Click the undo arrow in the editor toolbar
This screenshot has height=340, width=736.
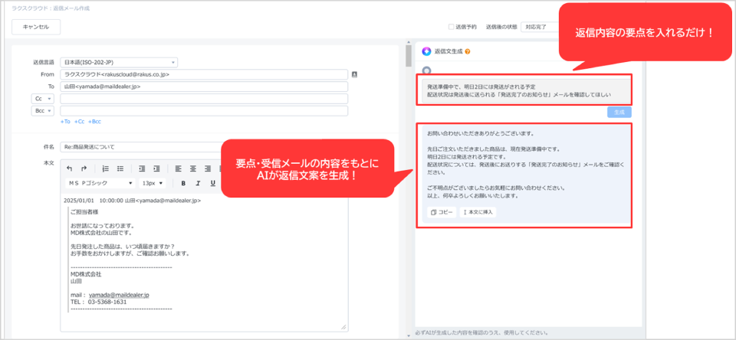click(x=71, y=168)
